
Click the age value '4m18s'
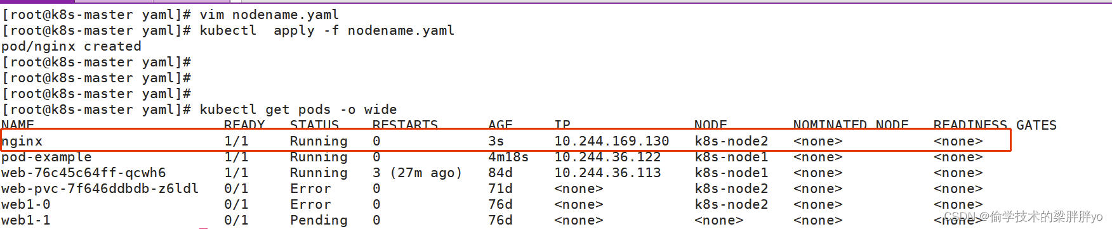point(508,157)
